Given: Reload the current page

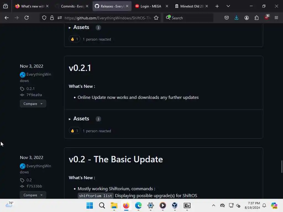Looking at the screenshot, I should [x=27, y=18].
